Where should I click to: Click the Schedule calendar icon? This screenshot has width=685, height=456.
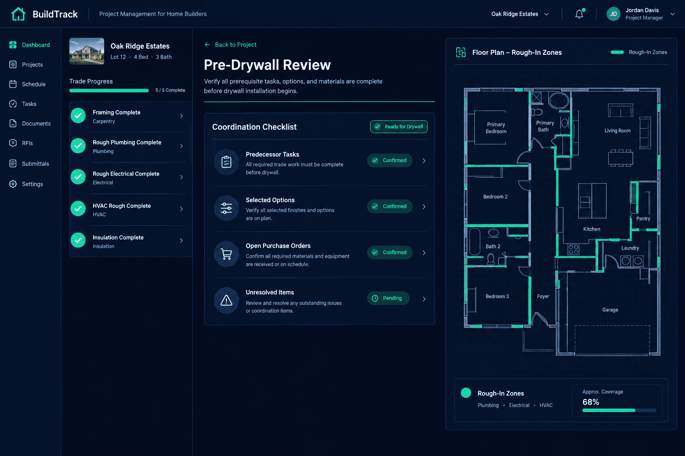point(13,84)
